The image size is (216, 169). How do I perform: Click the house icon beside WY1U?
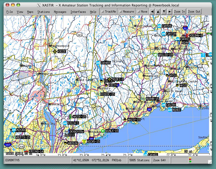[167, 75]
